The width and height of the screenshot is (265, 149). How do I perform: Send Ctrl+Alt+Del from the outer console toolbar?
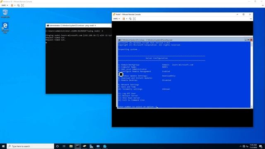pyautogui.click(x=18, y=5)
